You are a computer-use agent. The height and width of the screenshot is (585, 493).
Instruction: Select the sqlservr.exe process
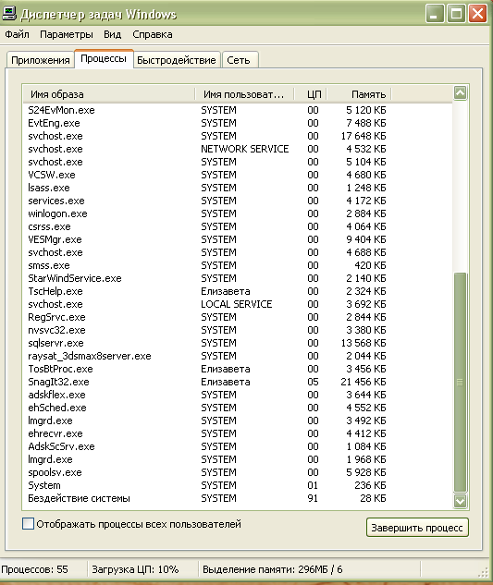[238, 343]
